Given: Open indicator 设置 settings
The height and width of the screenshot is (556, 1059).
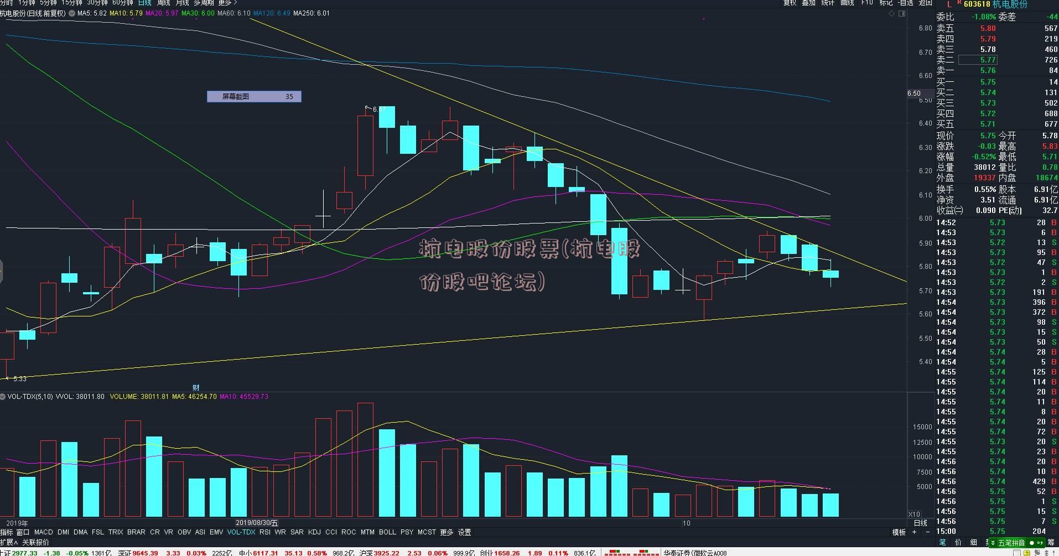Looking at the screenshot, I should (x=465, y=532).
